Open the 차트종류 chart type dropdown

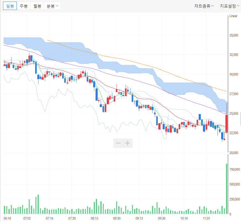coord(204,6)
